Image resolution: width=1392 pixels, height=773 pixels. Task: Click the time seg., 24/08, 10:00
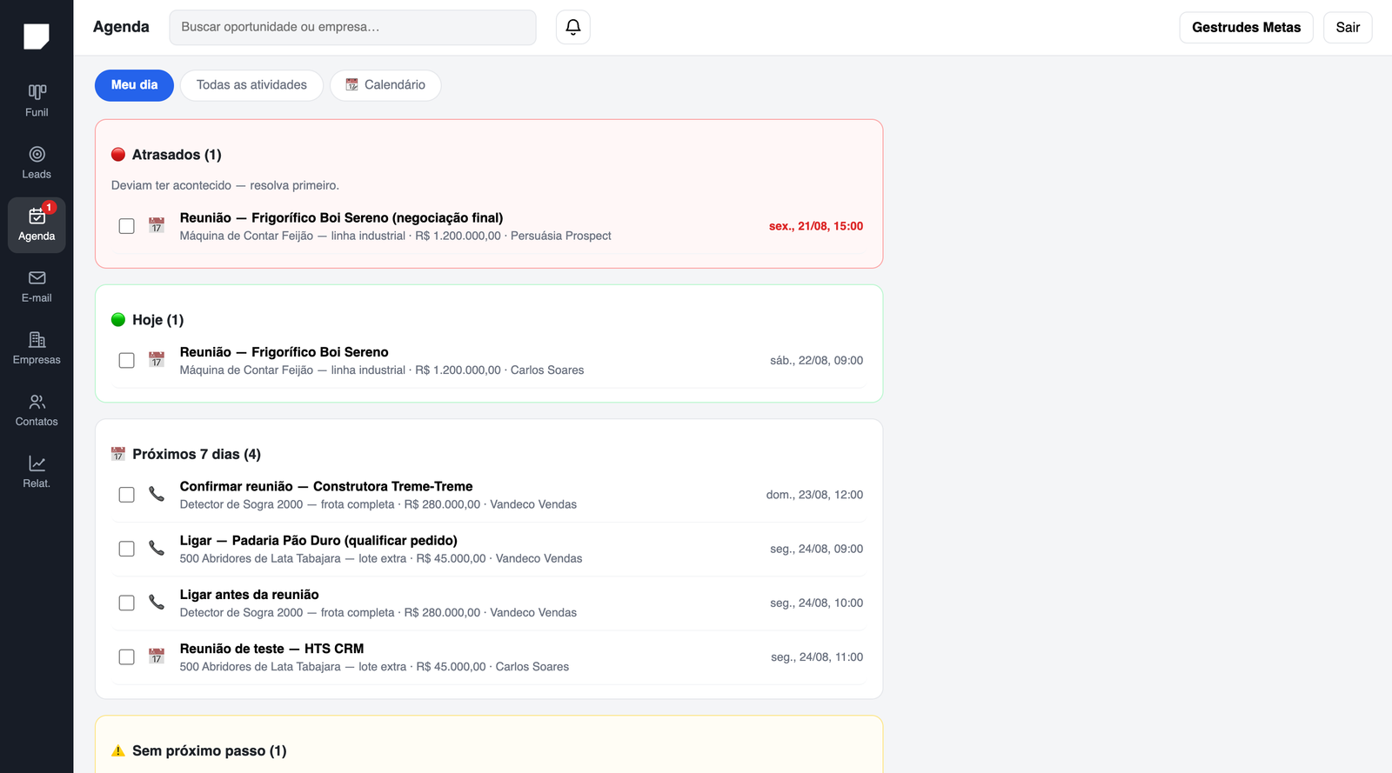click(816, 603)
